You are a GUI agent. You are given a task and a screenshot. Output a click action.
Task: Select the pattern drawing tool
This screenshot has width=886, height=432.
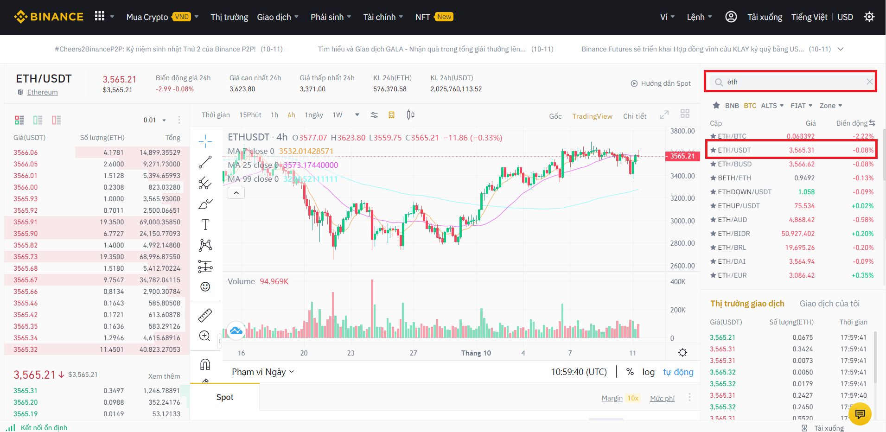click(205, 245)
